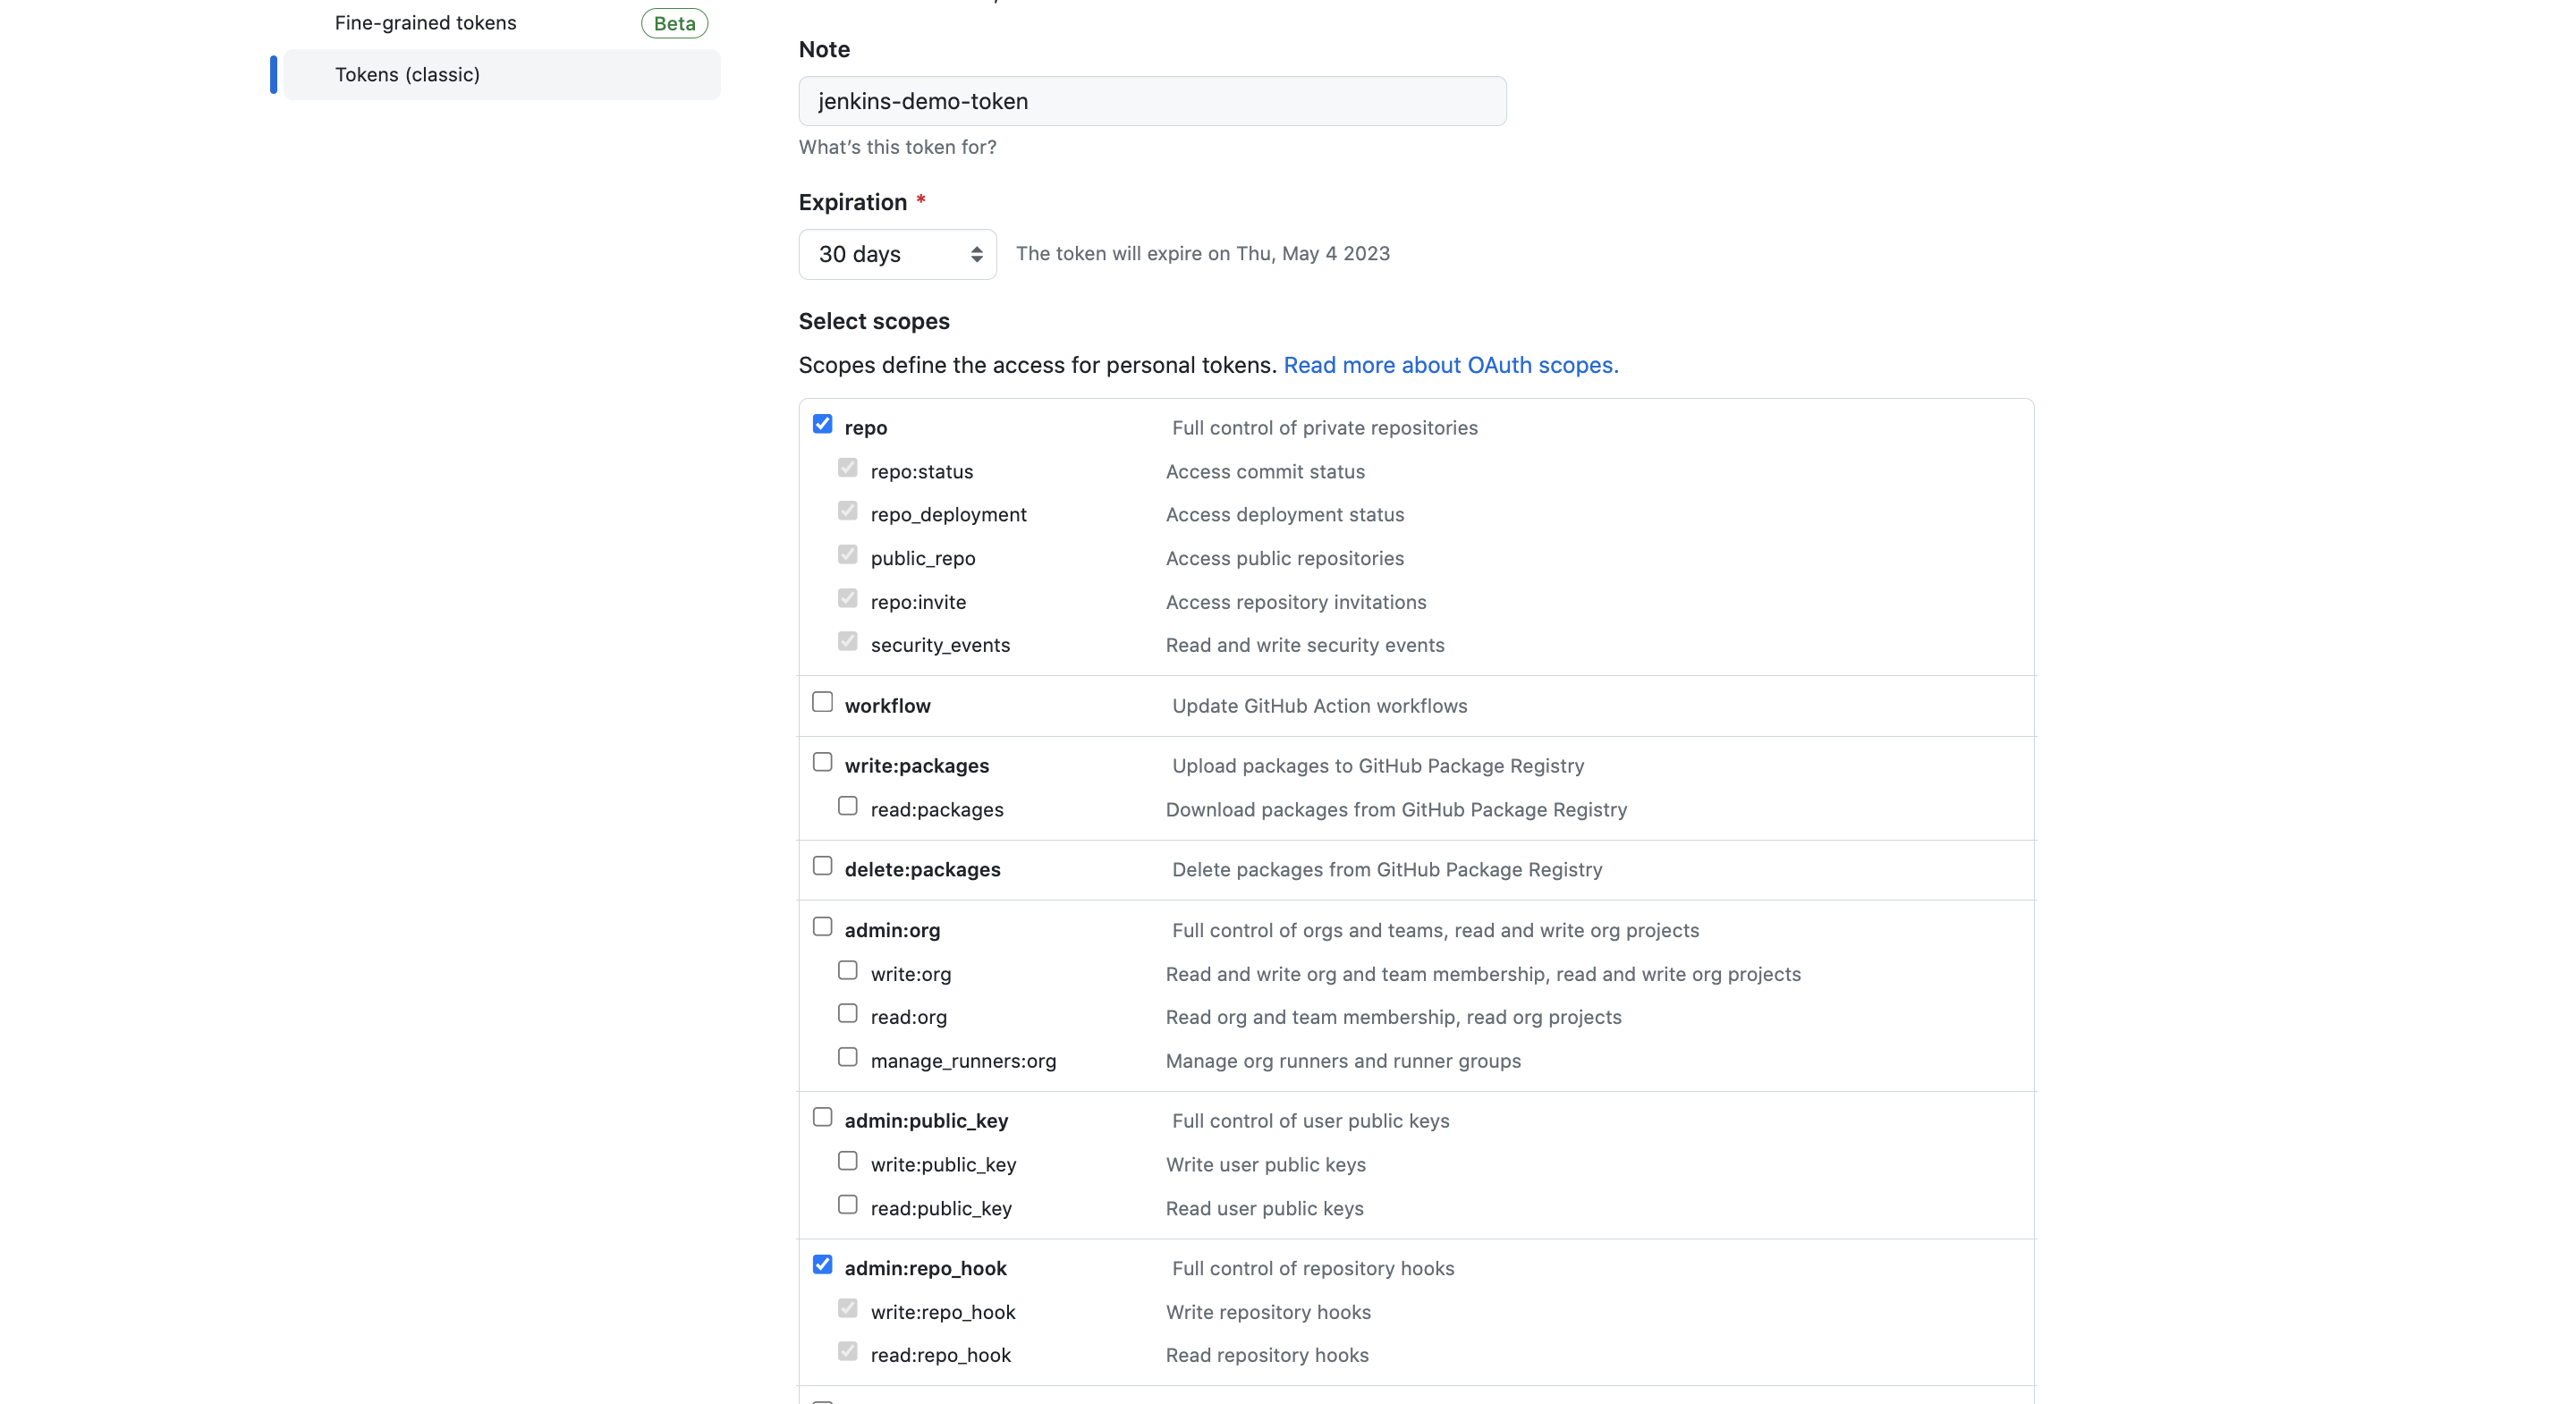
Task: Toggle the repo:status checkbox
Action: pos(848,468)
